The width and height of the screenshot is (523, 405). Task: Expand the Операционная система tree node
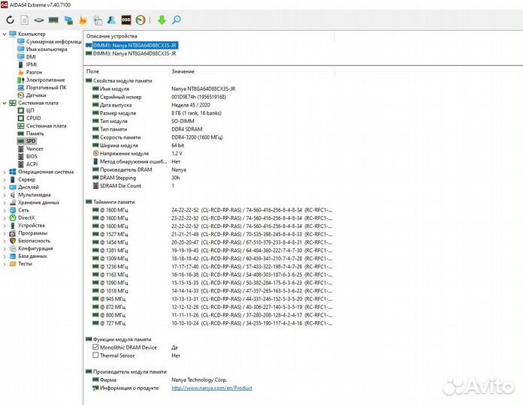coord(5,172)
